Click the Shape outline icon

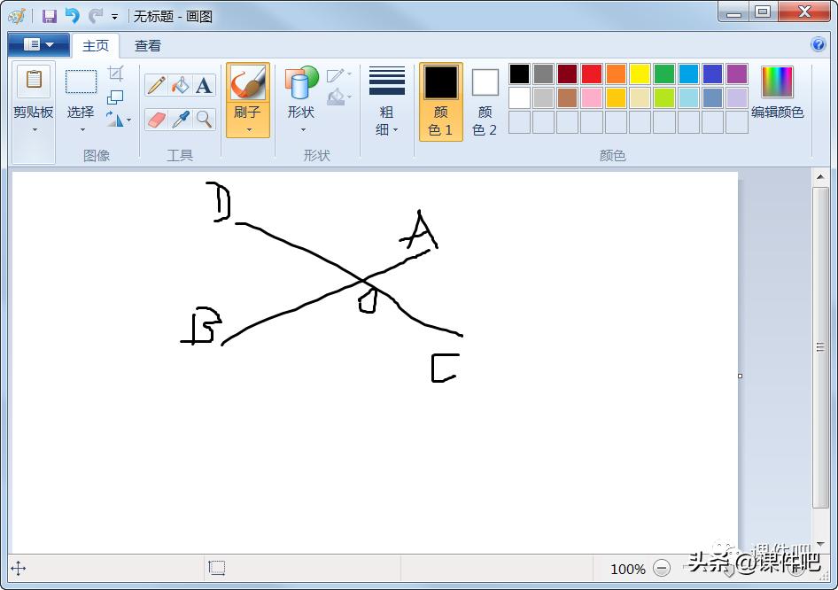point(336,75)
